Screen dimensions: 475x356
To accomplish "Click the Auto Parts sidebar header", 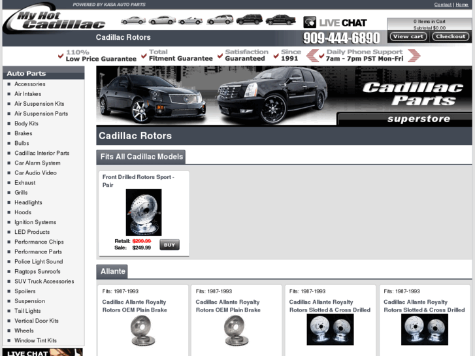I will coord(43,73).
